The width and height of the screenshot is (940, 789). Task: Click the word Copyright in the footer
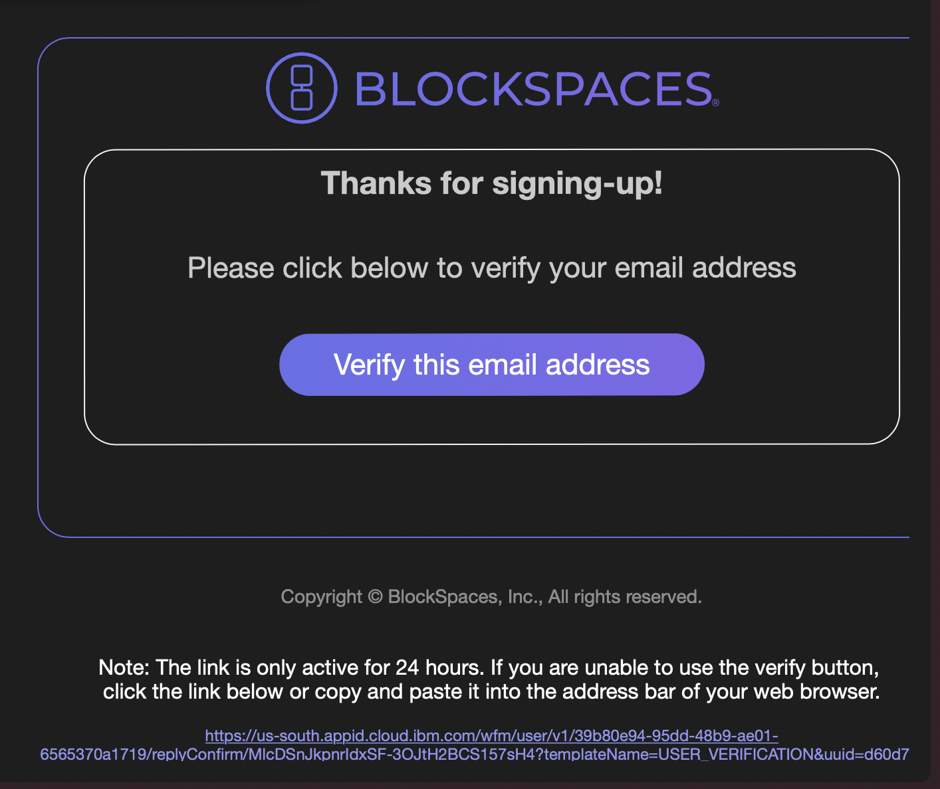[x=321, y=596]
